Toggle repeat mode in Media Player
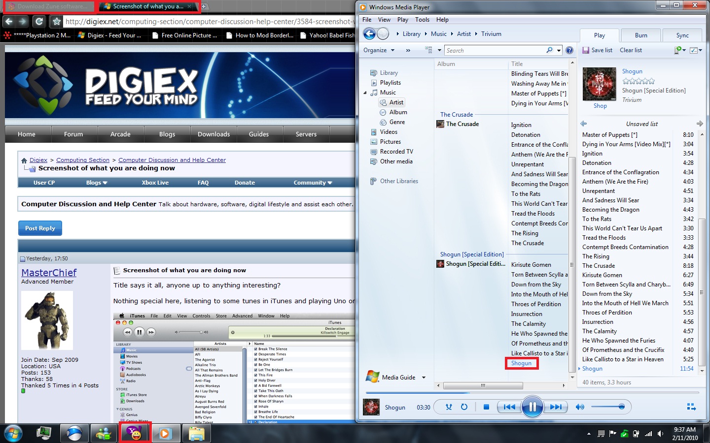The height and width of the screenshot is (443, 710). point(464,407)
